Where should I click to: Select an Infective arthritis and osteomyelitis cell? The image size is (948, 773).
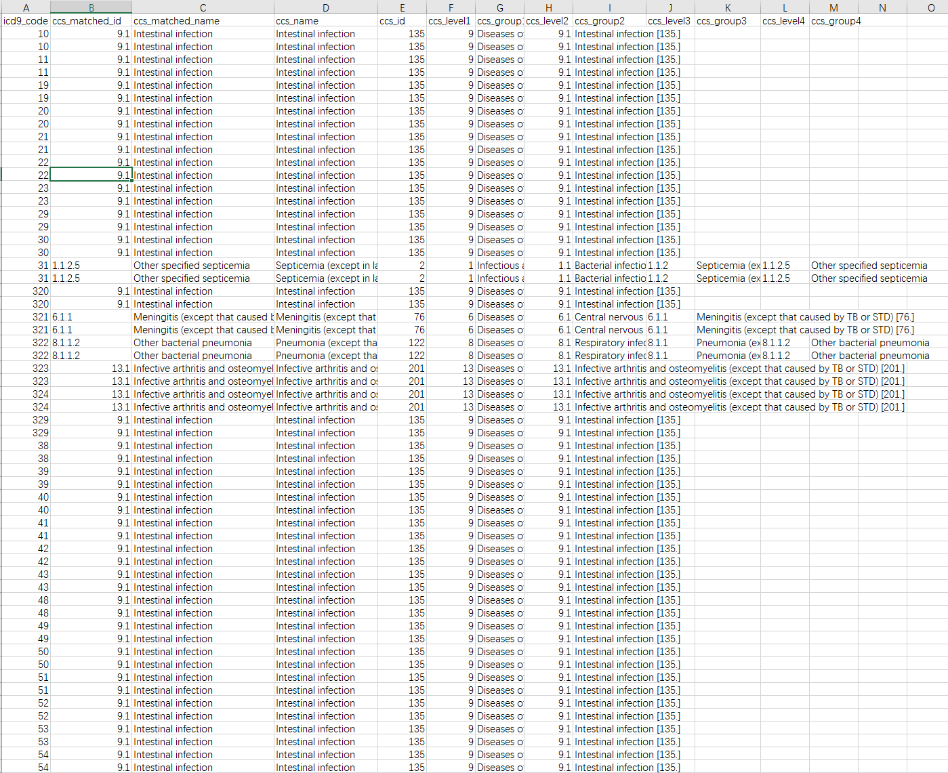tap(203, 369)
